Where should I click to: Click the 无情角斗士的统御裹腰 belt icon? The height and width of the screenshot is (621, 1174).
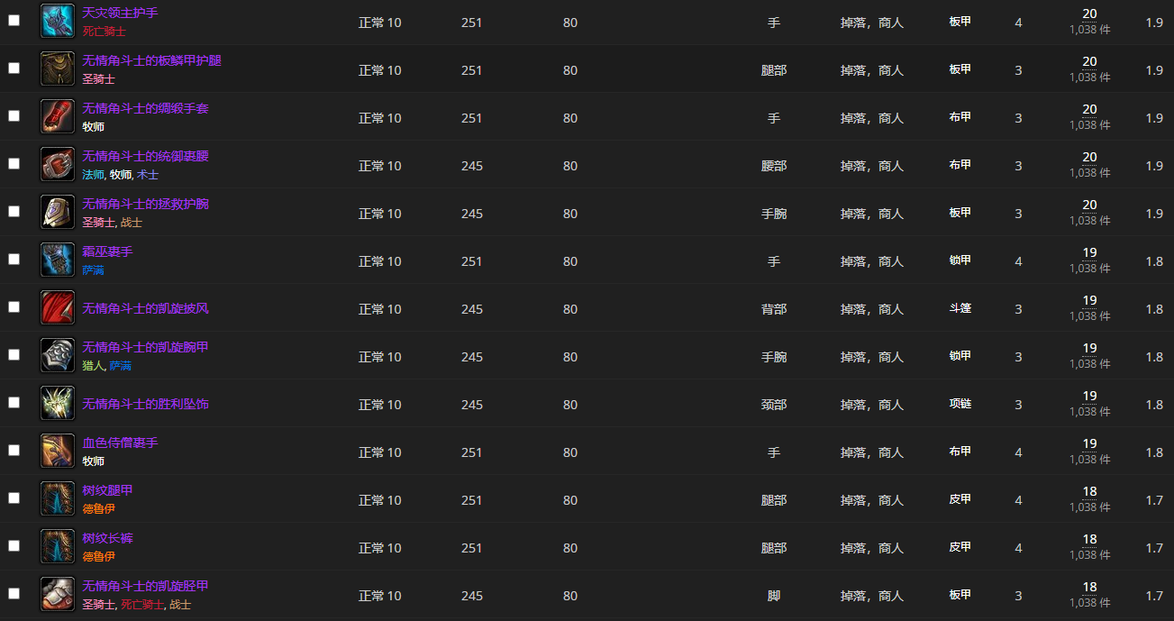(x=58, y=164)
